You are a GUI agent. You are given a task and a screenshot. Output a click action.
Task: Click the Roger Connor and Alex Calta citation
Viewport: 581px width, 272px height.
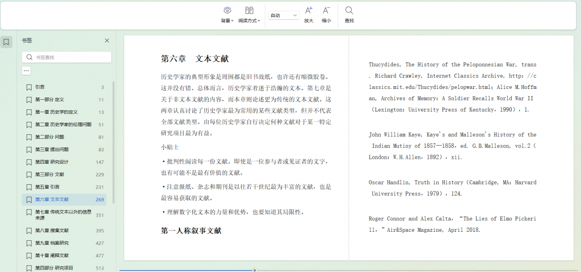click(452, 224)
